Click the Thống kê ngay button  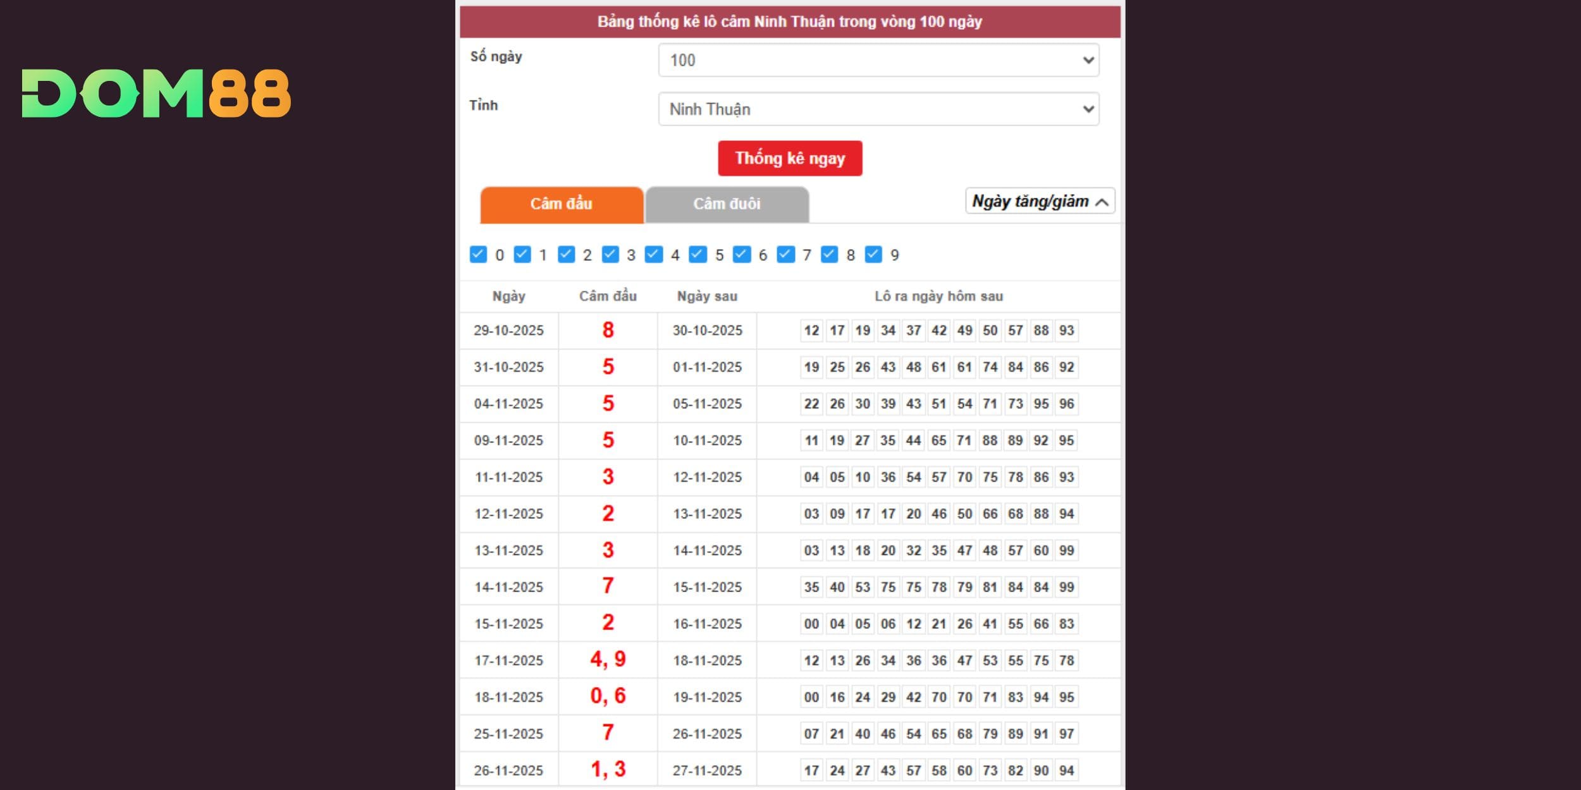tap(789, 158)
